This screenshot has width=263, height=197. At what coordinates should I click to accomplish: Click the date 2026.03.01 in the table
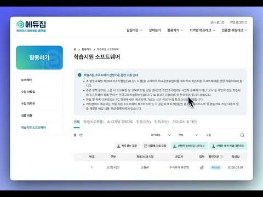coord(236,167)
